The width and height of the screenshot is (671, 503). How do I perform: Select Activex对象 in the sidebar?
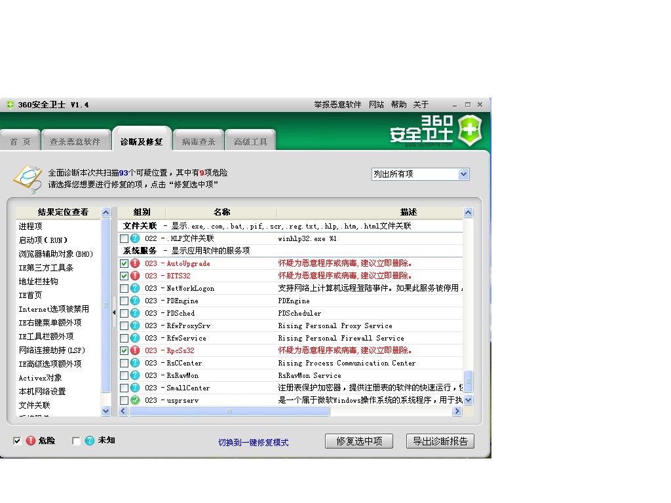click(x=40, y=378)
